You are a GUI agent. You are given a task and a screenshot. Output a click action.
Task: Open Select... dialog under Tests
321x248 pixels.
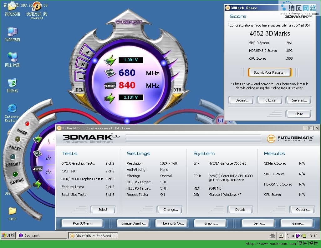pos(104,210)
